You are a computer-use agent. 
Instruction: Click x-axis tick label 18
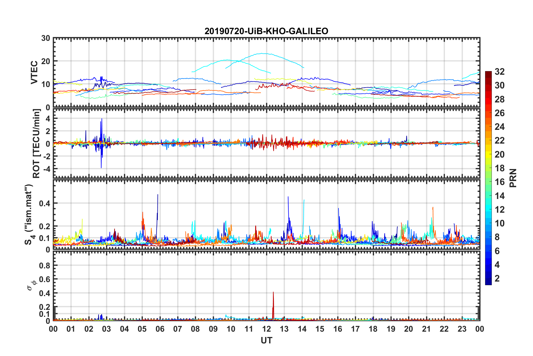(x=373, y=329)
